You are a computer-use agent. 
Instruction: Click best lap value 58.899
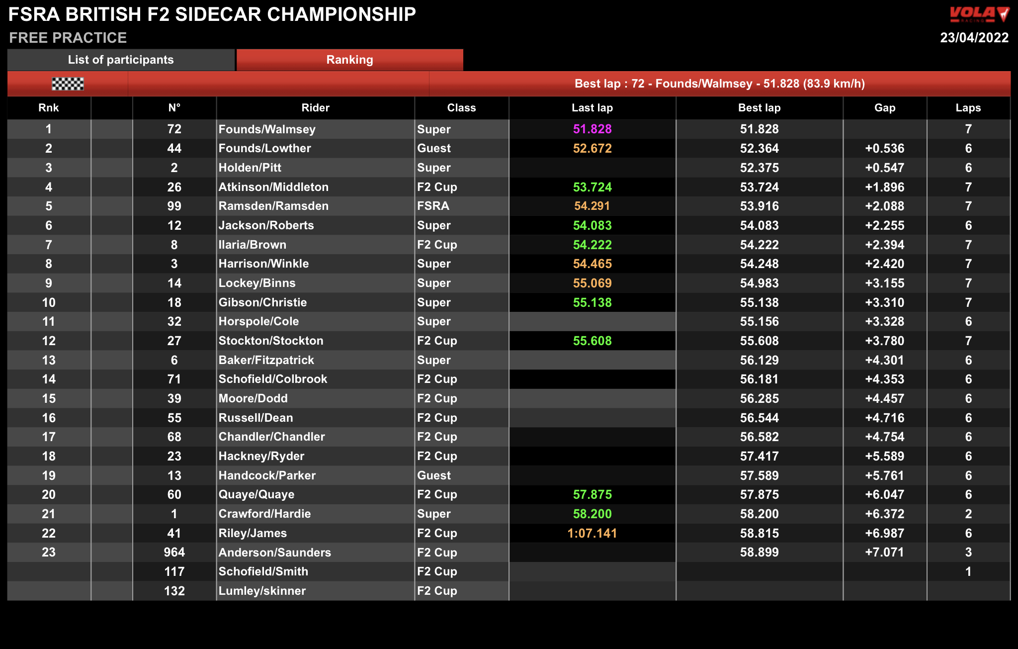tap(759, 553)
